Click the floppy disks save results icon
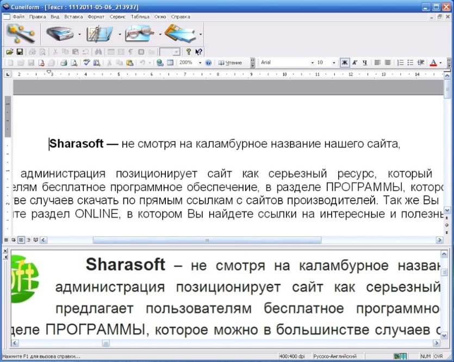 180,34
